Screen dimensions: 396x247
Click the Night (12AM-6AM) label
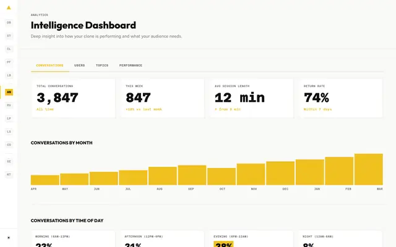[318, 237]
